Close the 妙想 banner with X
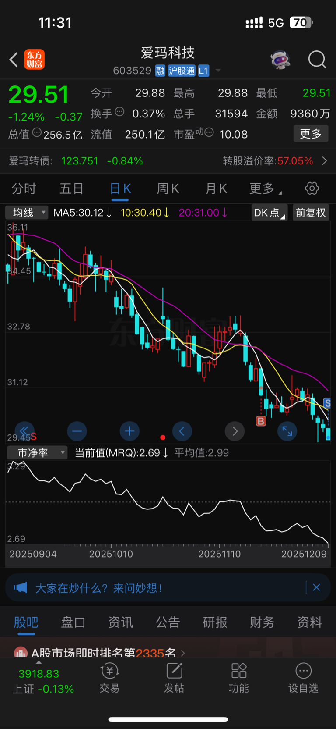 coord(316,587)
